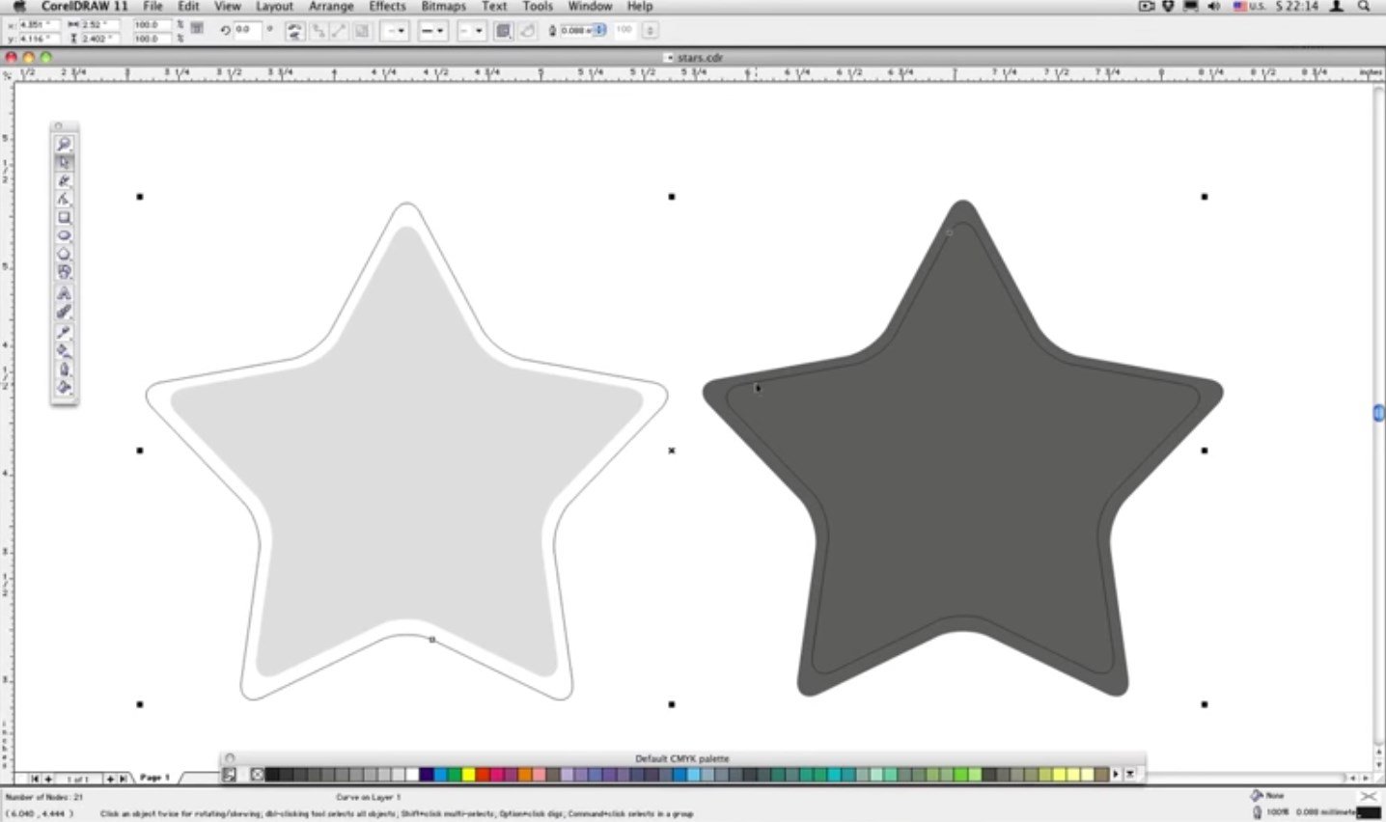Open the arrowhead selector dropdown
This screenshot has height=822, width=1386.
(x=398, y=31)
